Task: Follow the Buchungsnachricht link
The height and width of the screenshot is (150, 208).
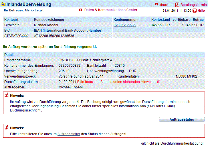Action: [x=25, y=110]
